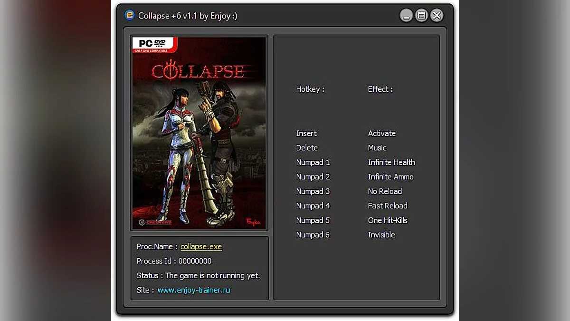Enable the Invisible cheat option
This screenshot has width=570, height=321.
[x=381, y=234]
